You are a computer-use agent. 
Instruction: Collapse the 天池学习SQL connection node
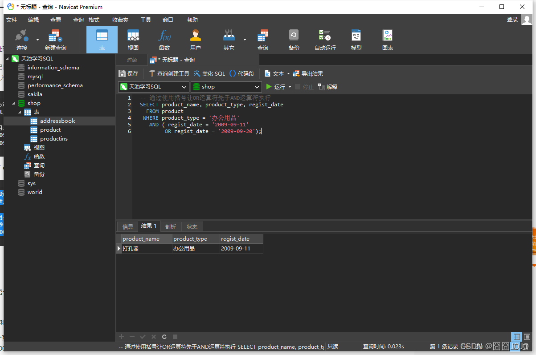coord(7,59)
